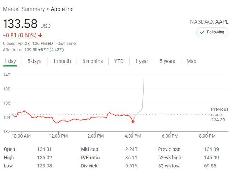Switch to 1 year view

coord(142,61)
